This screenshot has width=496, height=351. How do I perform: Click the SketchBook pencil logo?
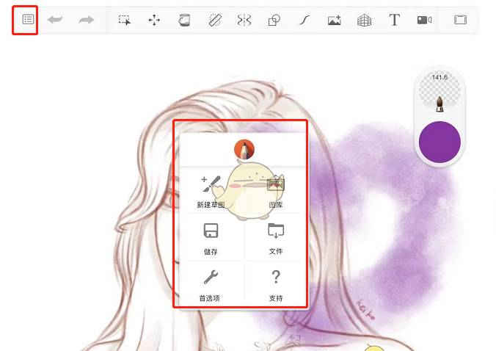point(244,149)
